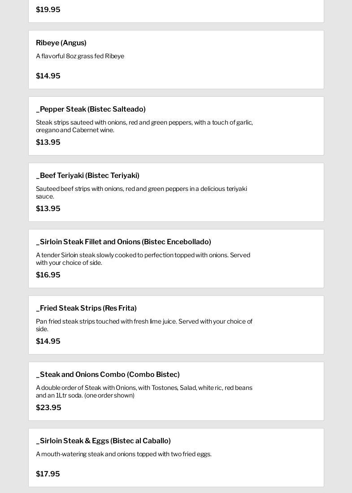
Task: Click the Beef Teriyaki description about teriyaki sauce
Action: pyautogui.click(x=141, y=193)
